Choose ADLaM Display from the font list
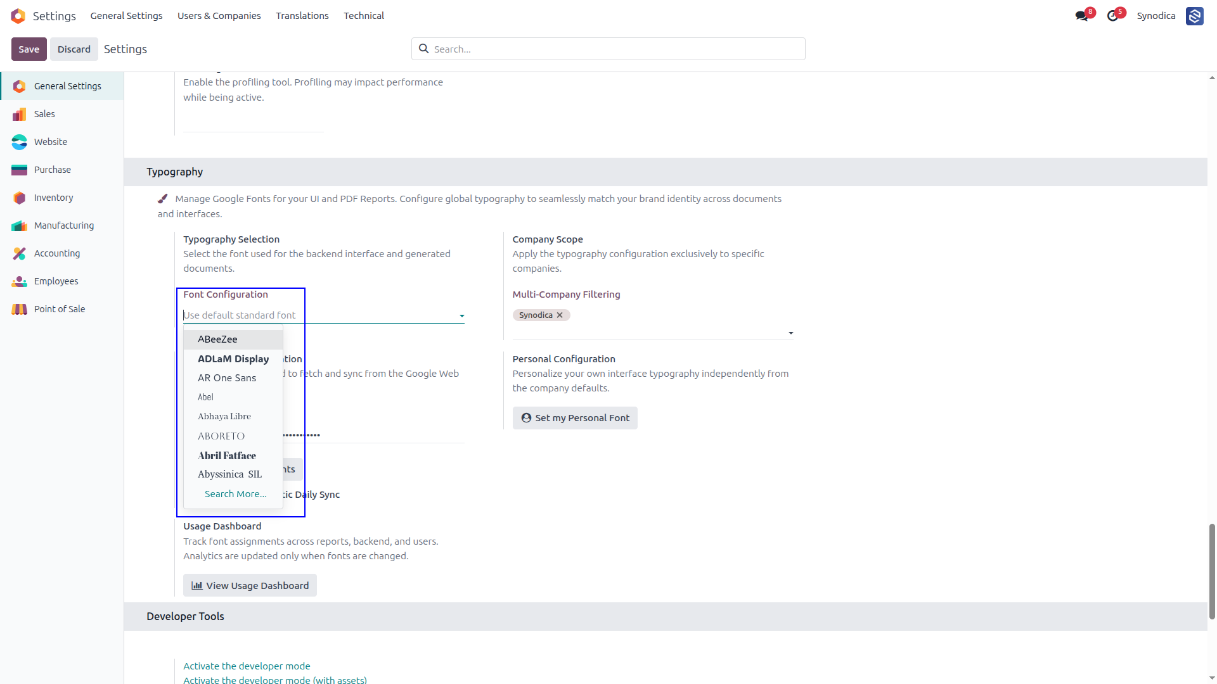Image resolution: width=1217 pixels, height=684 pixels. click(x=233, y=359)
